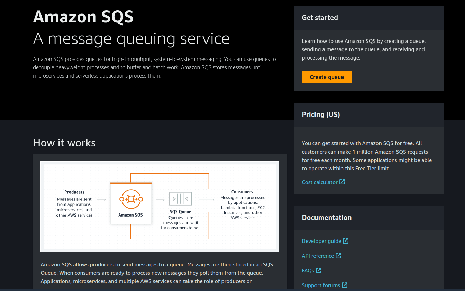Click the external-link icon beside FAQs

(318, 270)
